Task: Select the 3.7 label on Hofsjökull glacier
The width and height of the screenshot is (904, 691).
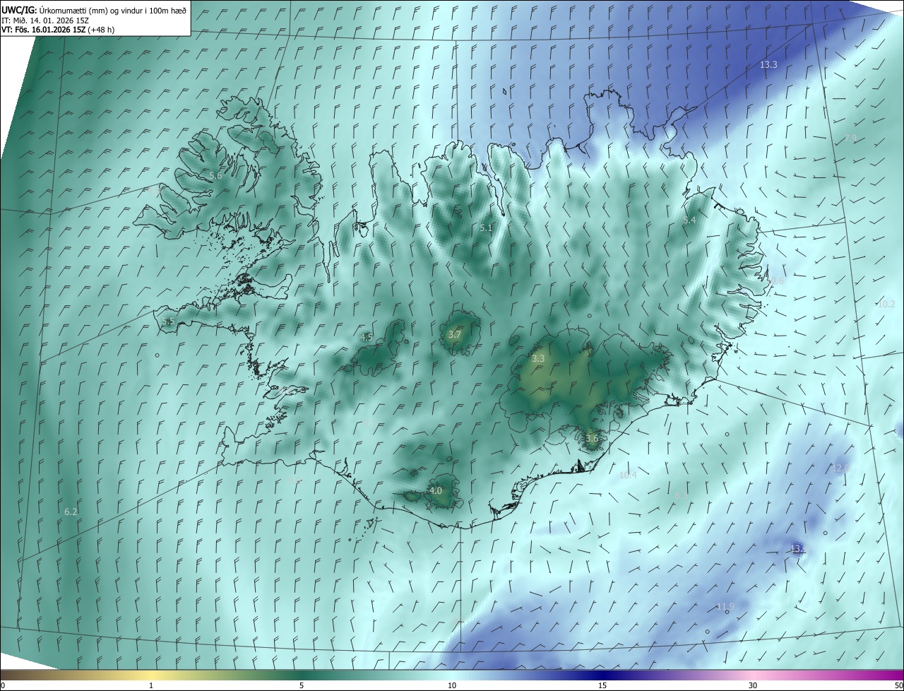Action: coord(455,335)
